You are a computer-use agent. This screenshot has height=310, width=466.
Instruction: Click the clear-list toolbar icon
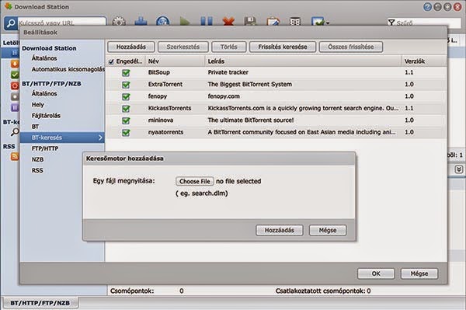[x=295, y=22]
